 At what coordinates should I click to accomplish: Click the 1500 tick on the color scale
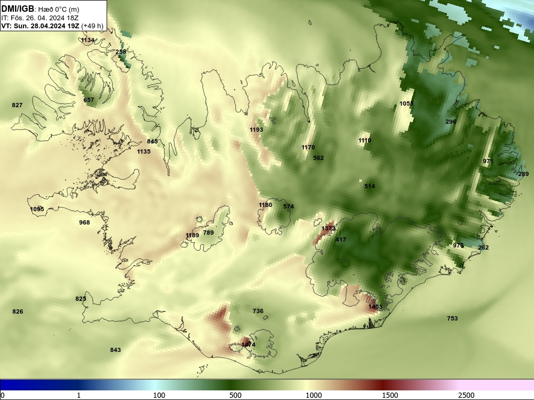pyautogui.click(x=390, y=395)
